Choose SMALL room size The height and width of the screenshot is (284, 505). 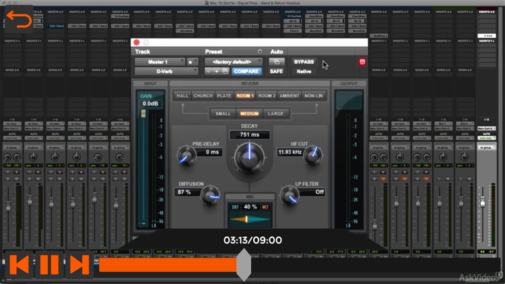223,114
